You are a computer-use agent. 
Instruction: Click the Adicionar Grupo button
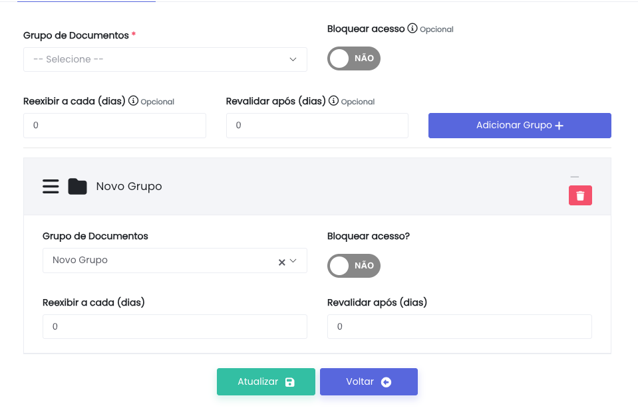520,126
